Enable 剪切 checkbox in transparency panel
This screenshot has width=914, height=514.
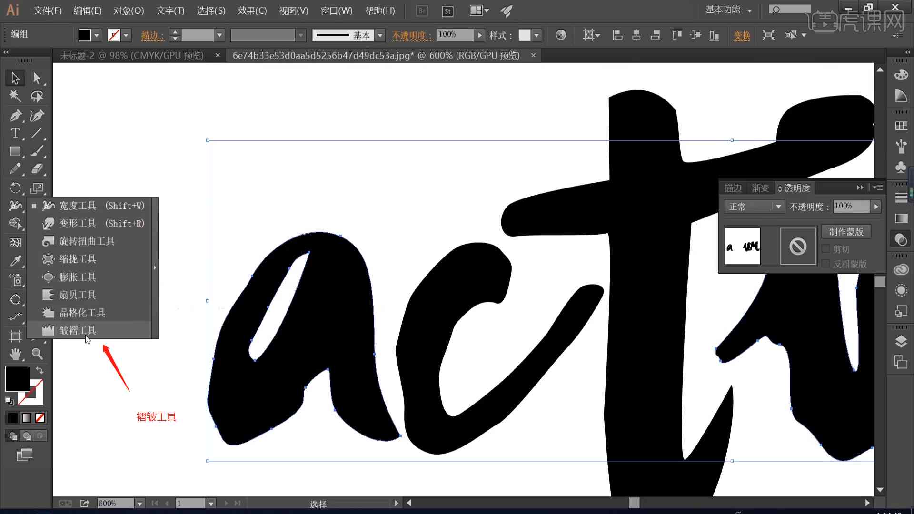point(826,249)
